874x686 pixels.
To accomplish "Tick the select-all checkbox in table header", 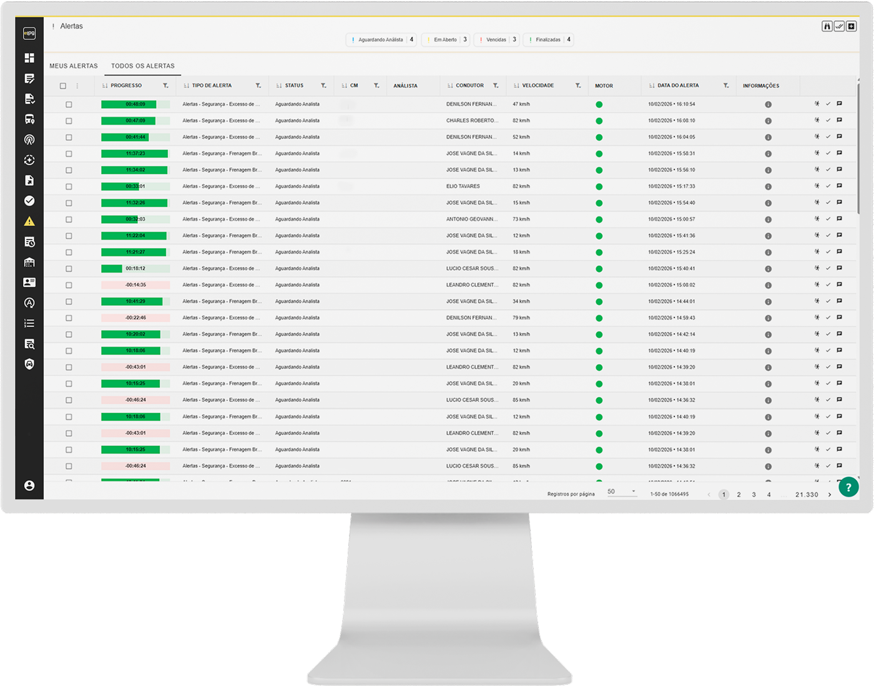I will tap(62, 86).
